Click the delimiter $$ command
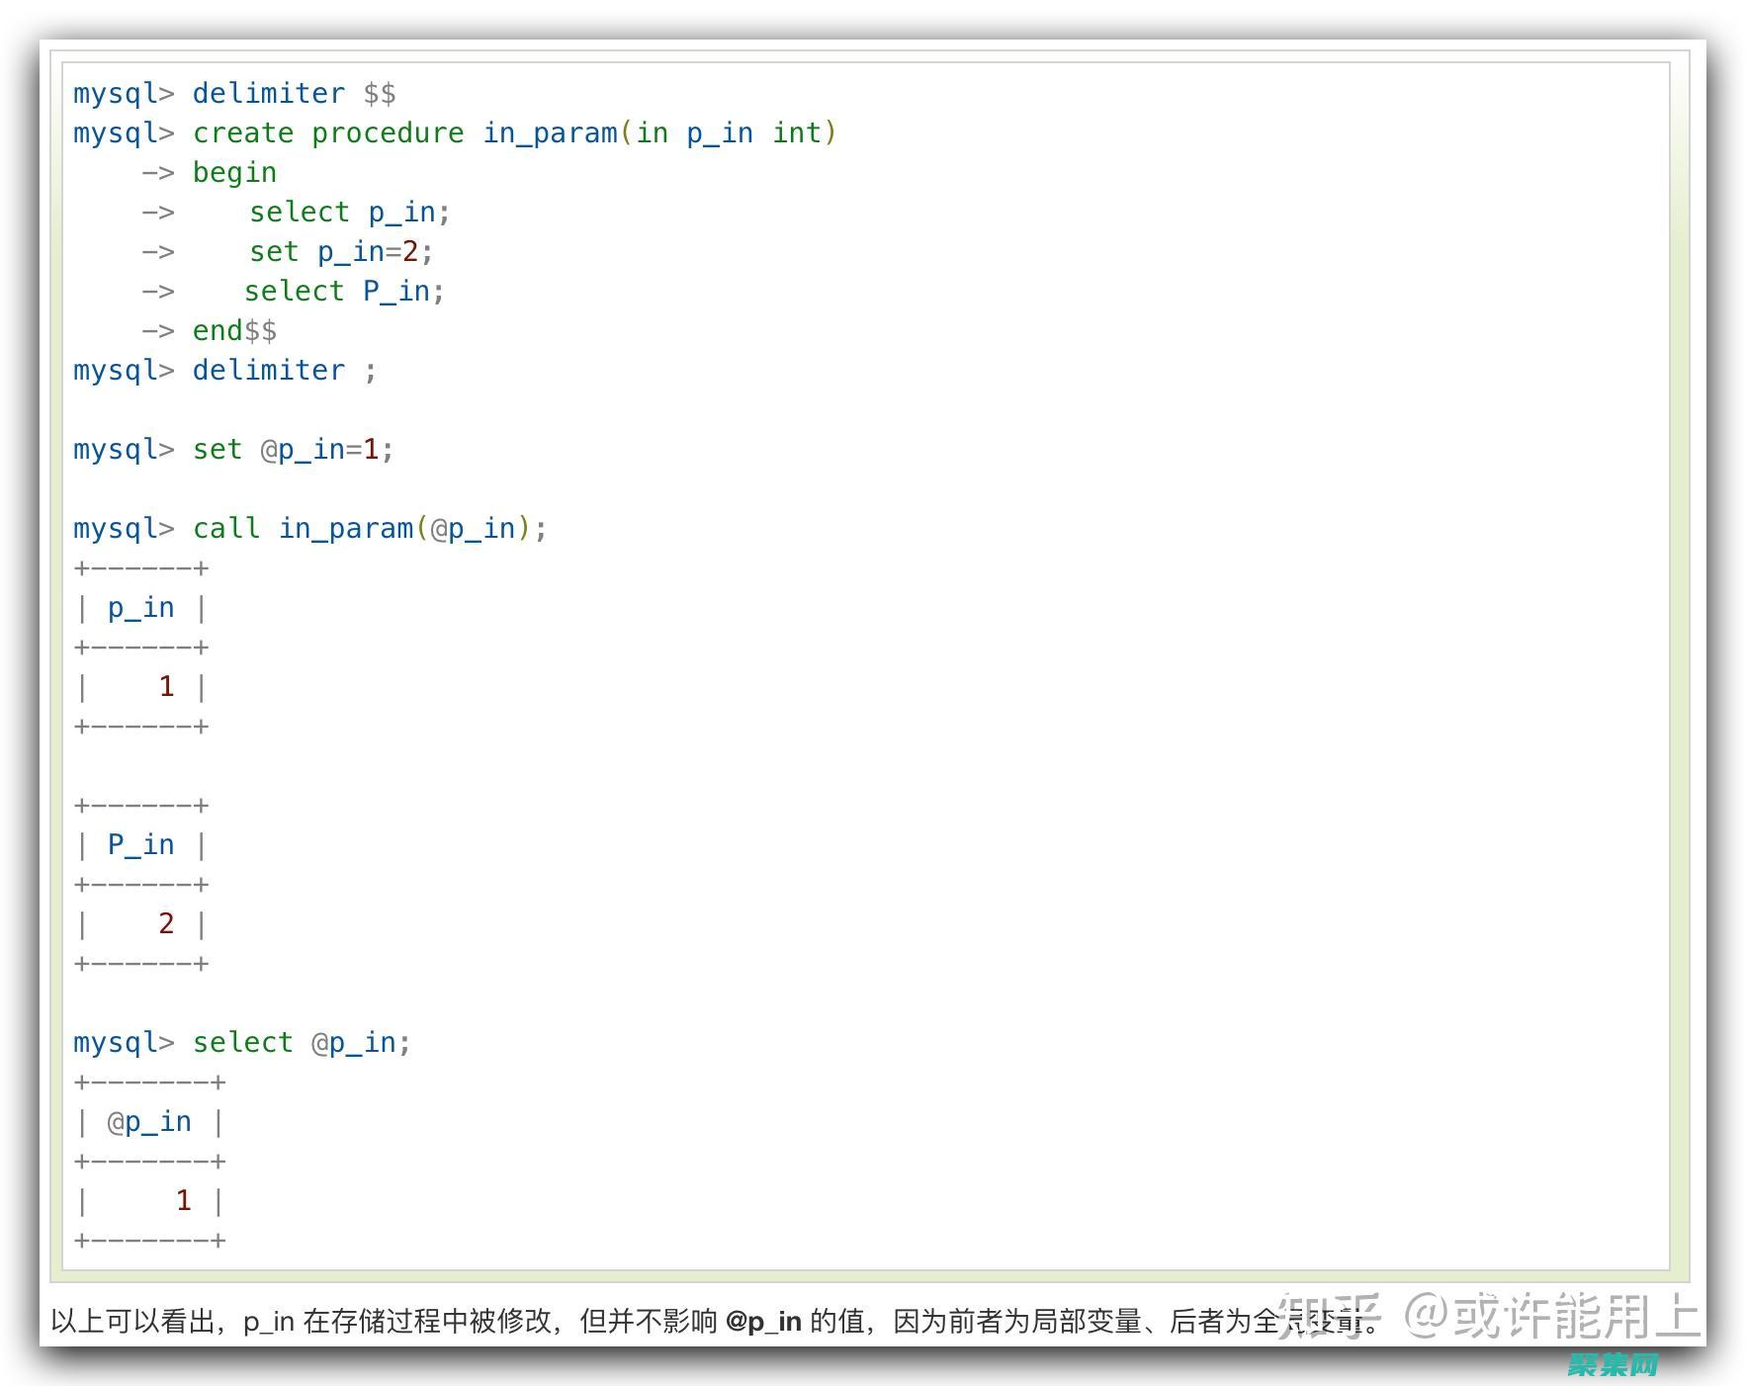This screenshot has width=1746, height=1386. point(294,92)
